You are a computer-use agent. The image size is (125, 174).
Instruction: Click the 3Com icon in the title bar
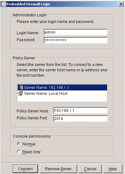point(3,4)
